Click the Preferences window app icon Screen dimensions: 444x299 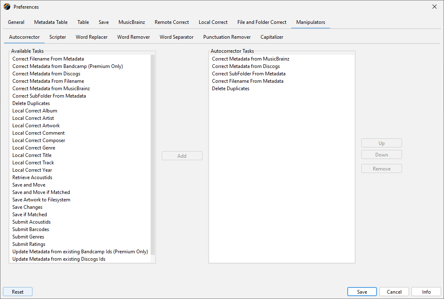click(x=7, y=7)
